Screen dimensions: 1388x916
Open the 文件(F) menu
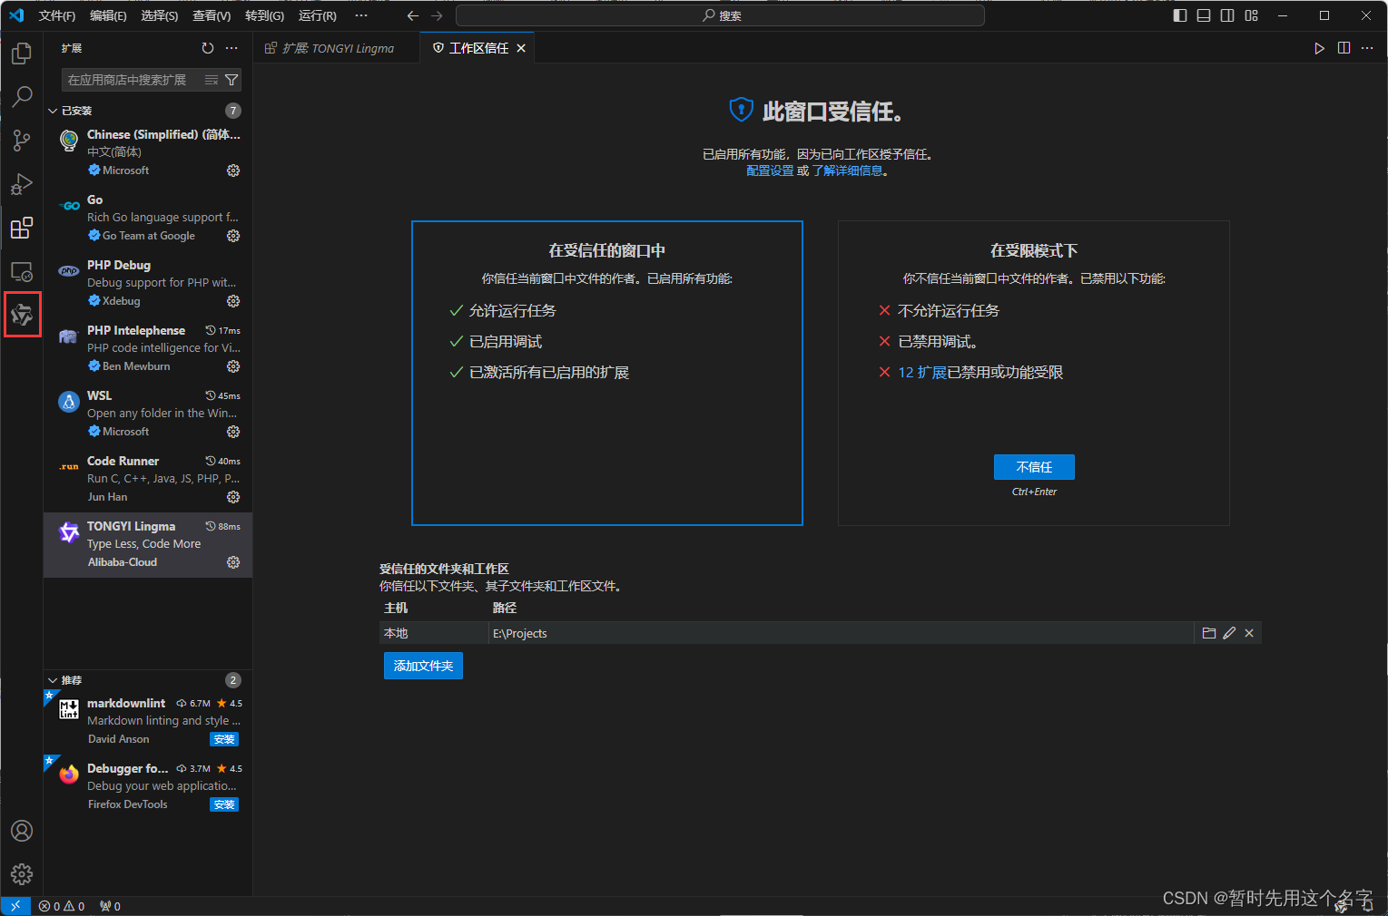click(x=57, y=15)
